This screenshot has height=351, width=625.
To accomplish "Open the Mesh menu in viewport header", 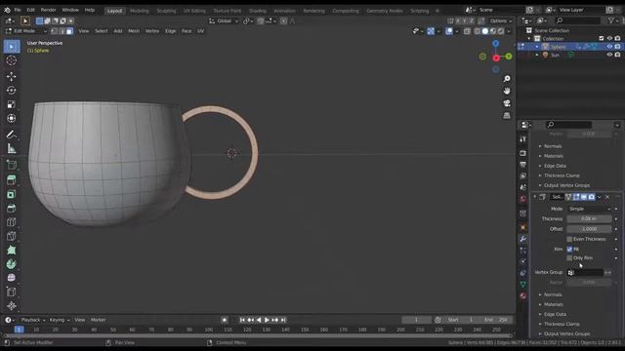I will point(134,31).
